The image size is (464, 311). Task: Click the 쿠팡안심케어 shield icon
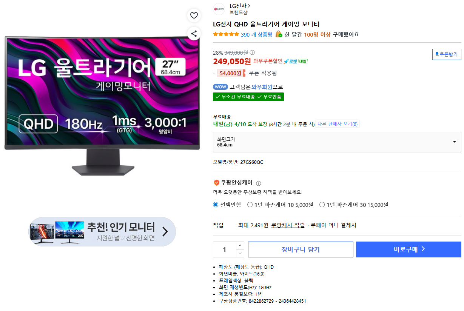pyautogui.click(x=217, y=183)
